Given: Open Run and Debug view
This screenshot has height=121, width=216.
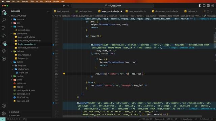Looking at the screenshot, I should click(x=4, y=35).
